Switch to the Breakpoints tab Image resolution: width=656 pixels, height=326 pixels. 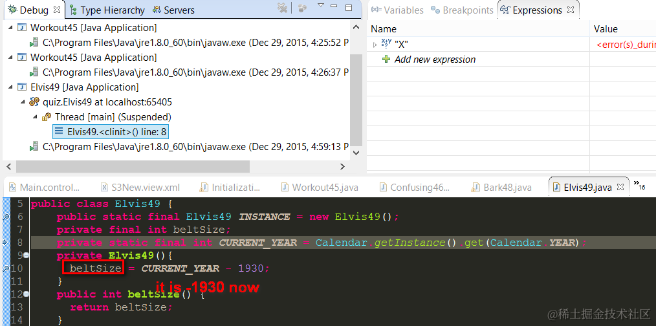pos(463,10)
